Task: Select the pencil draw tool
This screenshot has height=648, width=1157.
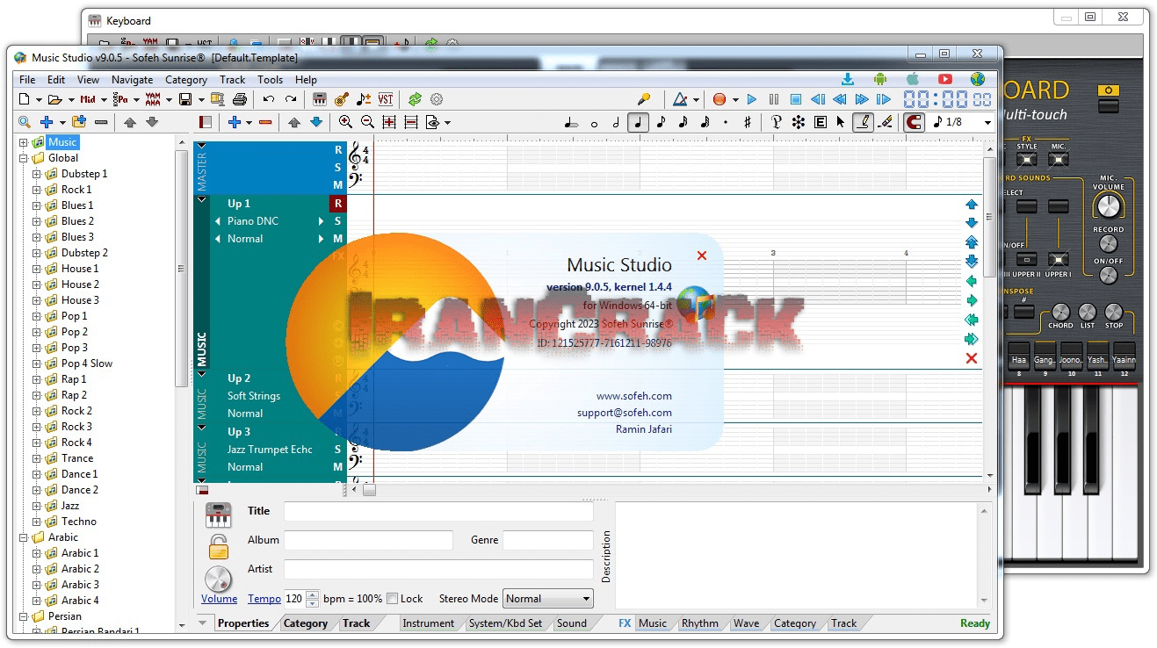Action: (863, 122)
